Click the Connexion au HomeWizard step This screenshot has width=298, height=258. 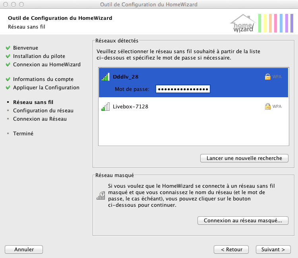tap(47, 65)
